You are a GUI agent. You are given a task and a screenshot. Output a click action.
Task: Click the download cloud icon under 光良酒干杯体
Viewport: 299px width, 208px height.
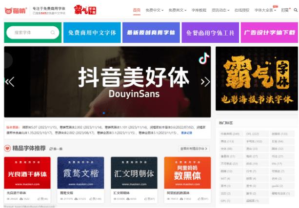tap(21, 199)
